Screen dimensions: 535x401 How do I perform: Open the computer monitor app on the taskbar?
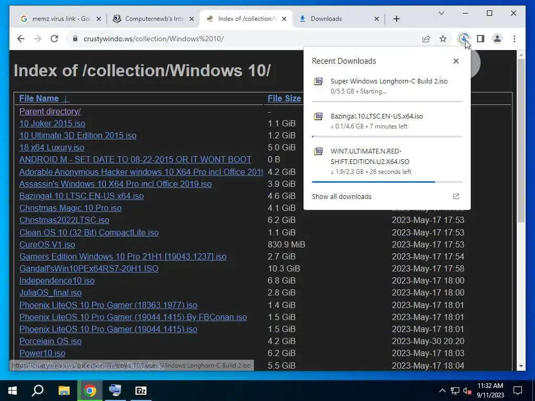pyautogui.click(x=115, y=391)
